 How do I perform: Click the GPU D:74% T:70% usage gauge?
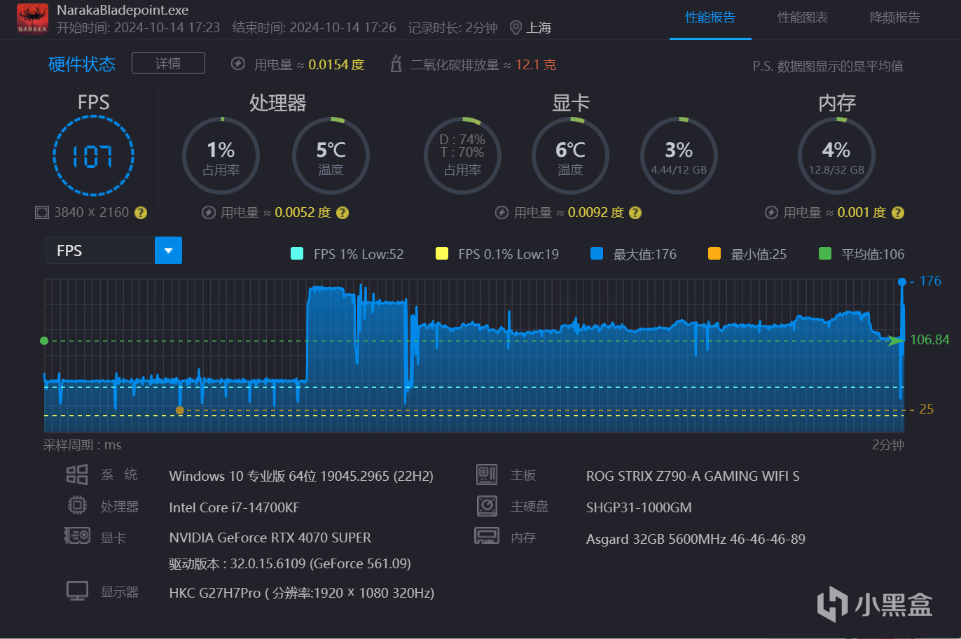[x=462, y=155]
